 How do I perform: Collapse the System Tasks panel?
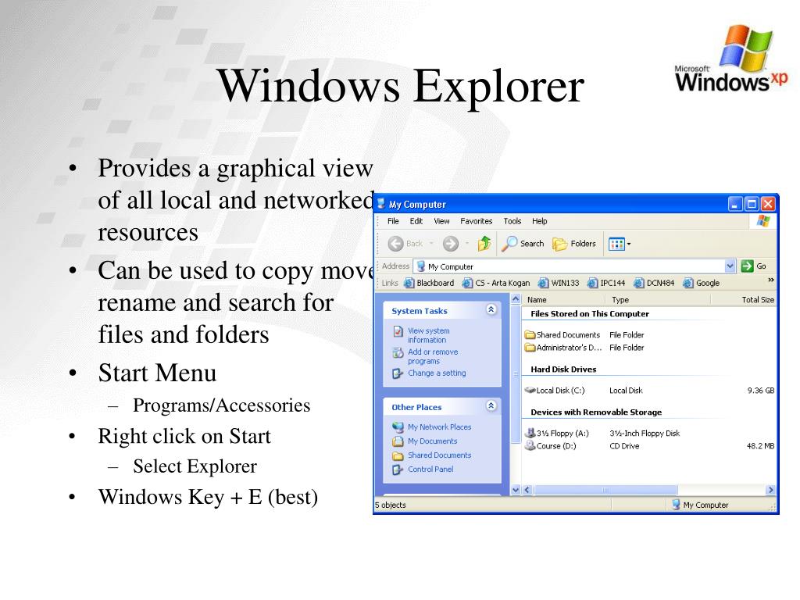click(491, 309)
